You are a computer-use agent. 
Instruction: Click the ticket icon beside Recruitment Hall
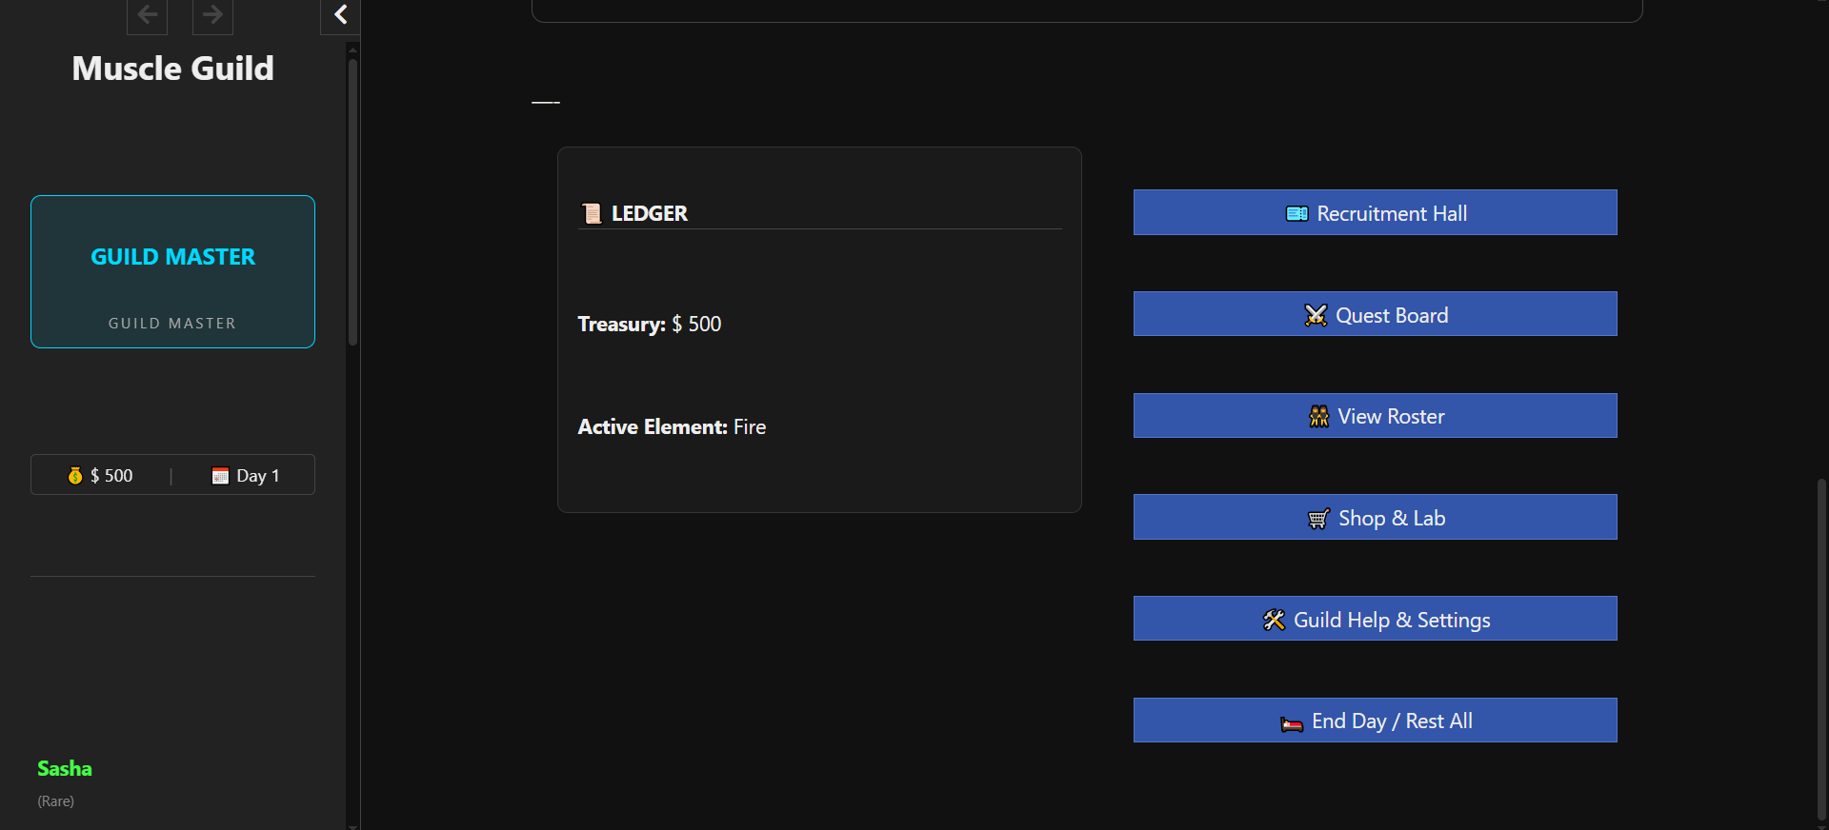1296,213
